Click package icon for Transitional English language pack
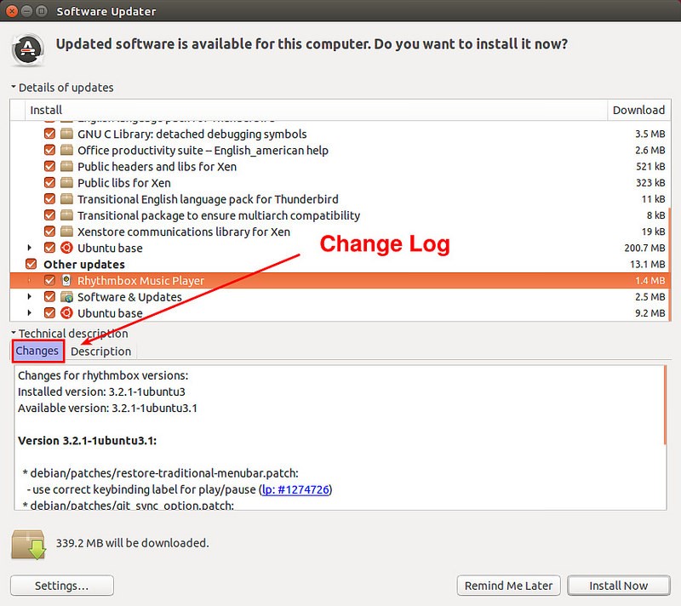 tap(66, 199)
